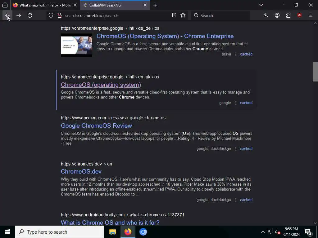Click the forward navigation arrow
The height and width of the screenshot is (238, 318).
18,15
